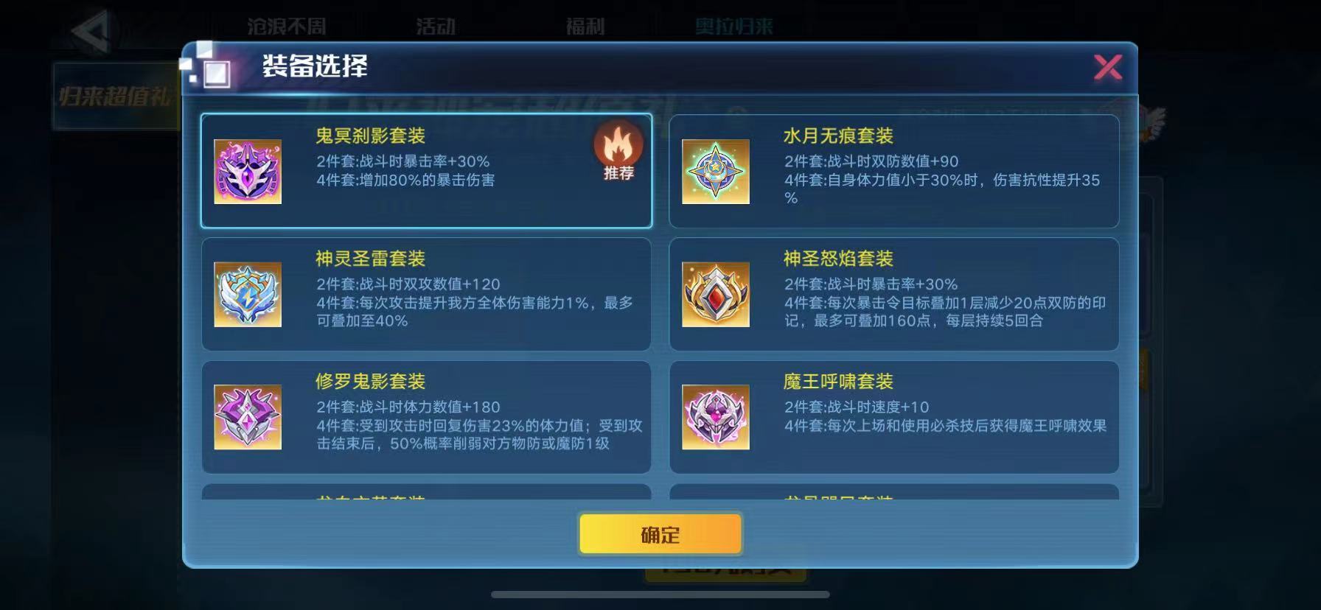
Task: Select the 水月无痕套装 compass icon
Action: [715, 172]
